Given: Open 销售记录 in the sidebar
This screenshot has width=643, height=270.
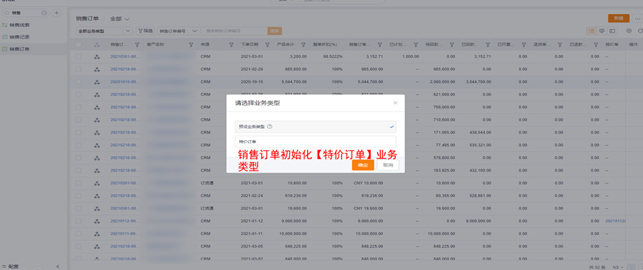Looking at the screenshot, I should pos(33,37).
